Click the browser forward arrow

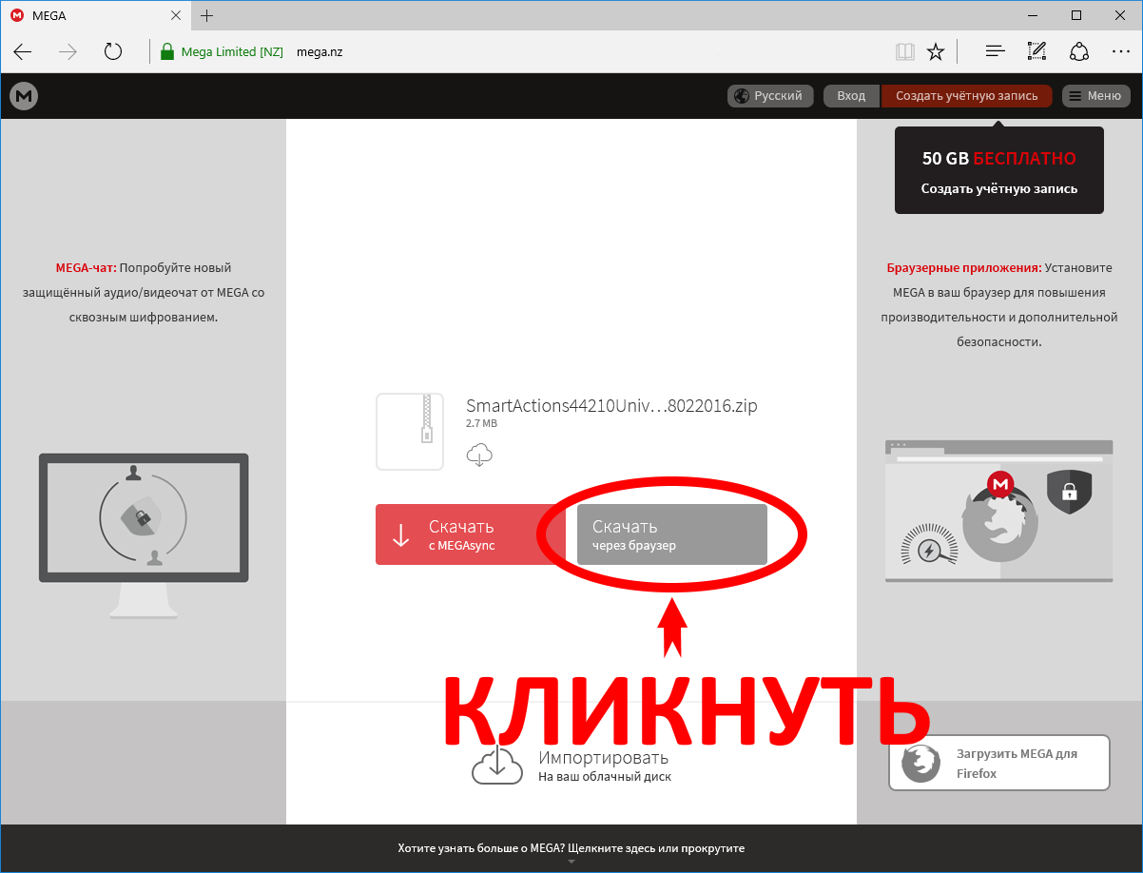[68, 51]
